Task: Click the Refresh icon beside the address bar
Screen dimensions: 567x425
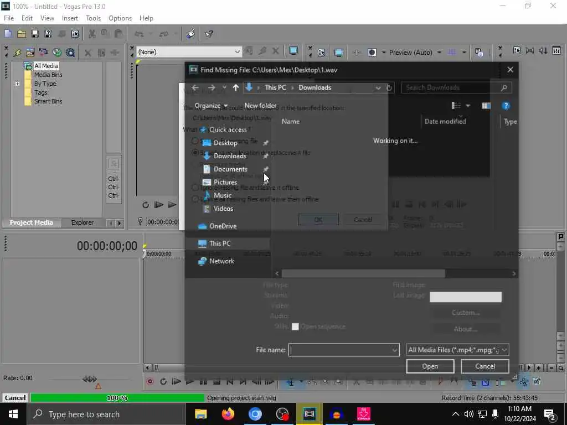Action: click(x=389, y=88)
